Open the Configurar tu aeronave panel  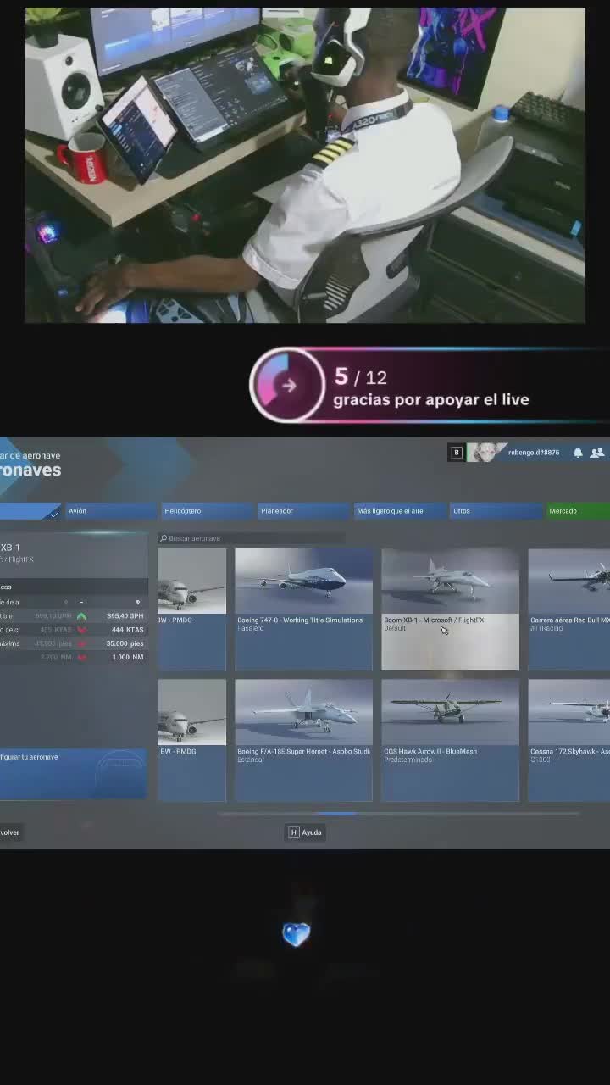click(73, 773)
